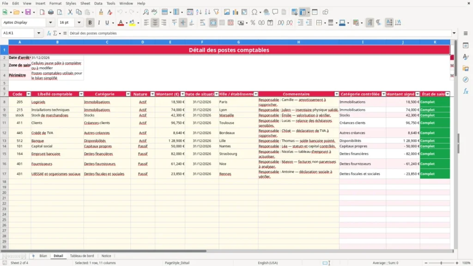Screen dimensions: 473x266
Task: Switch to the Bilan sheet tab
Action: 43,256
